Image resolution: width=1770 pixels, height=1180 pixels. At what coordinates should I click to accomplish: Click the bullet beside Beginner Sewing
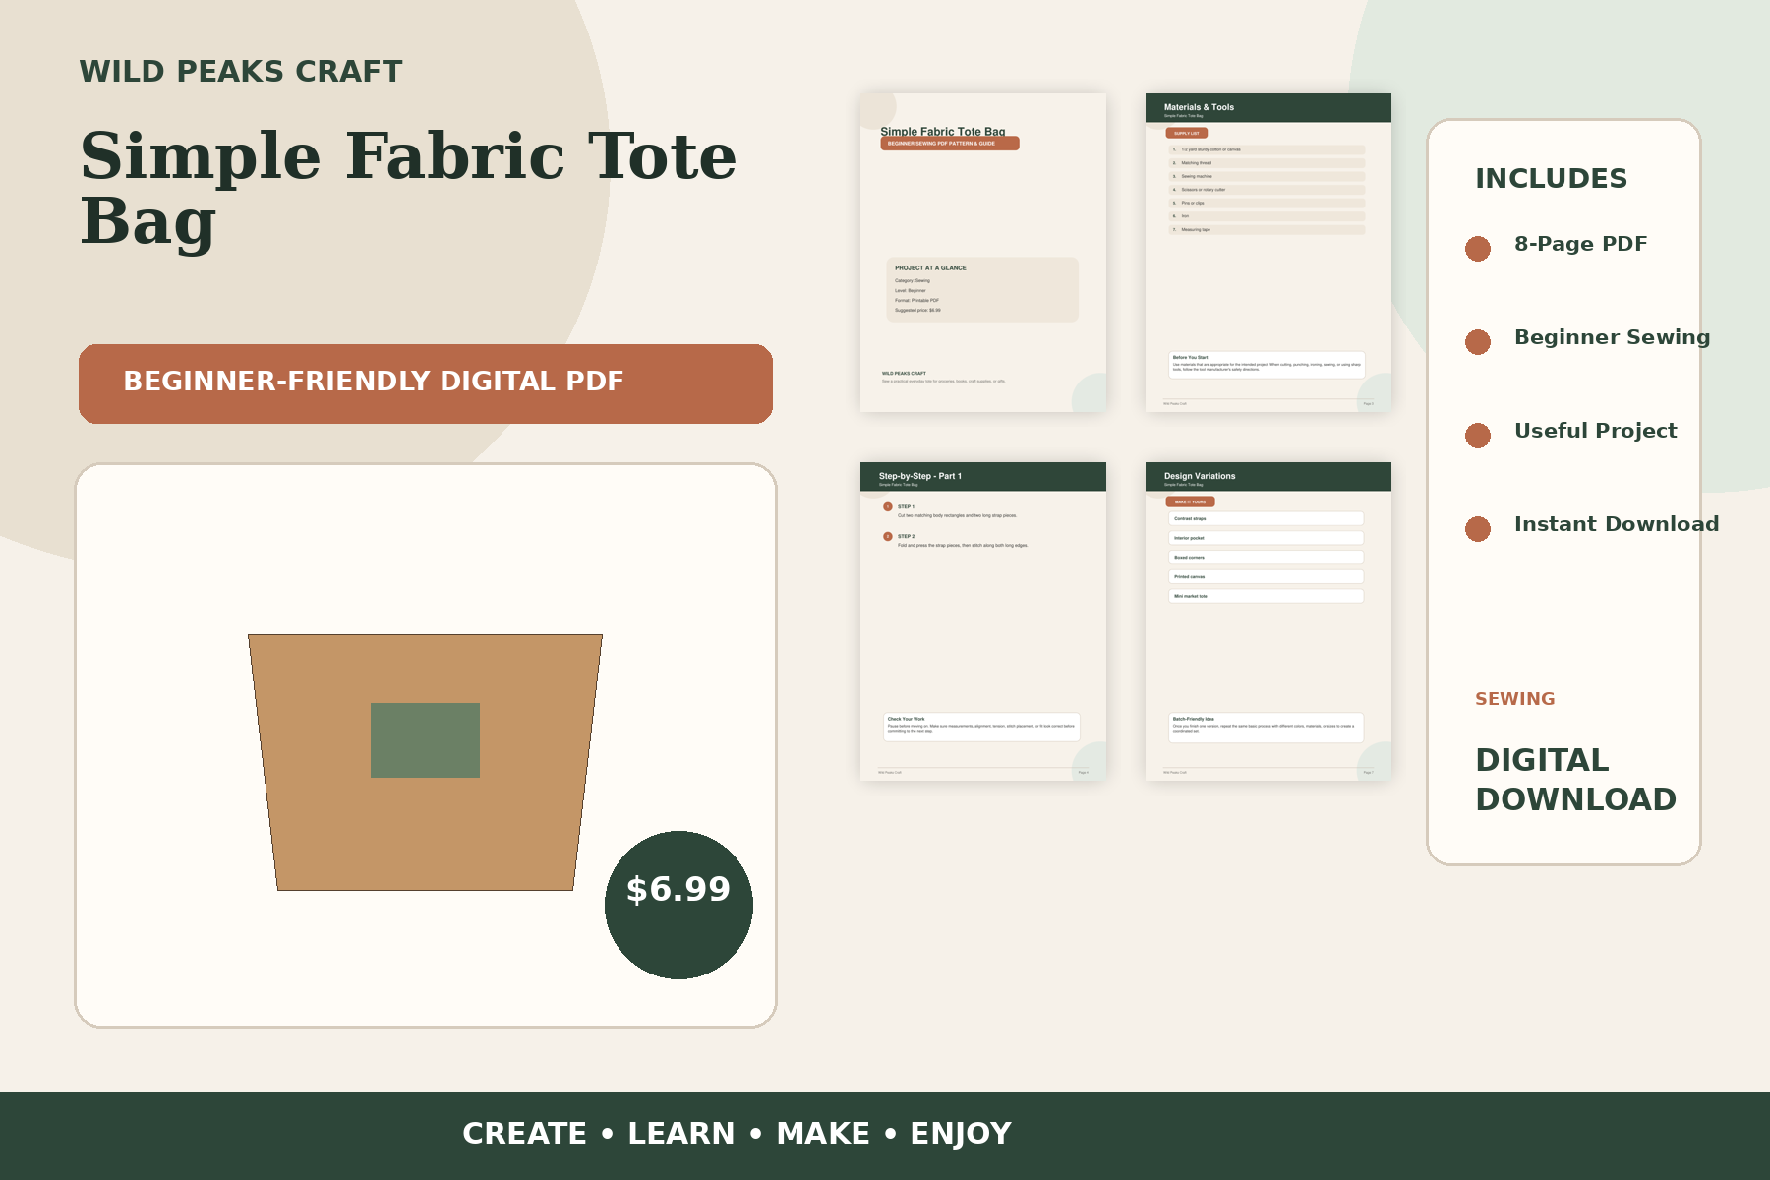point(1478,342)
